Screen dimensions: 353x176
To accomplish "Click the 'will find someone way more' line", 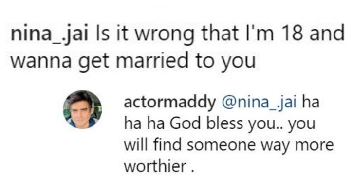I will [228, 145].
